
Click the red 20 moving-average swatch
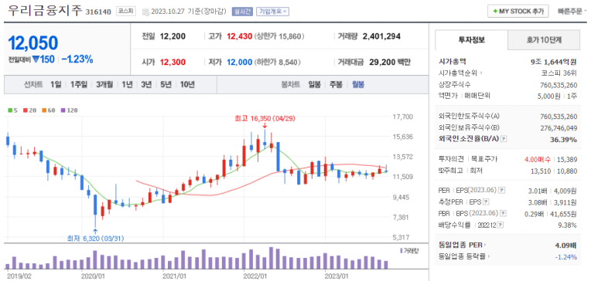pos(26,111)
